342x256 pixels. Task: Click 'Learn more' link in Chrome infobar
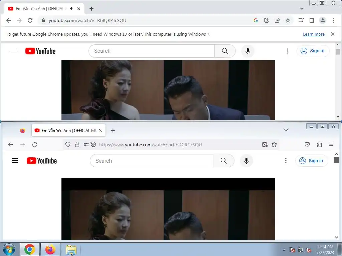click(x=314, y=34)
